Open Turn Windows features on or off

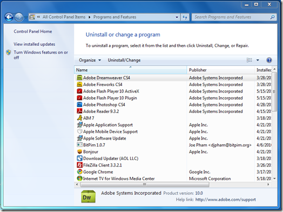pos(41,55)
